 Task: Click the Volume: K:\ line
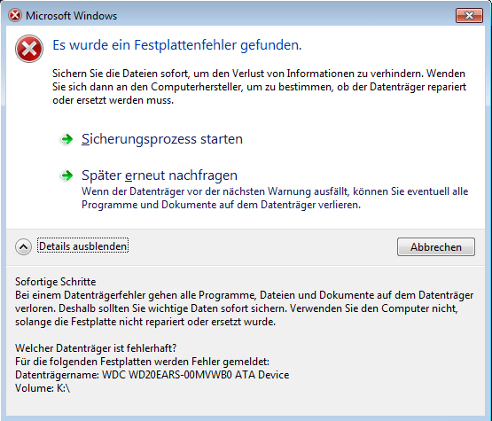tap(43, 388)
